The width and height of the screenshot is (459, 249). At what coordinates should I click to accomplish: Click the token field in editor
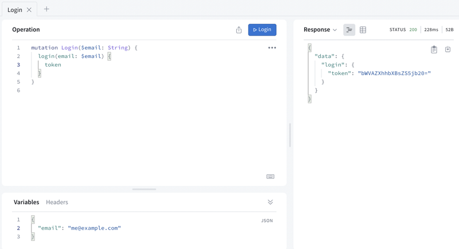53,65
